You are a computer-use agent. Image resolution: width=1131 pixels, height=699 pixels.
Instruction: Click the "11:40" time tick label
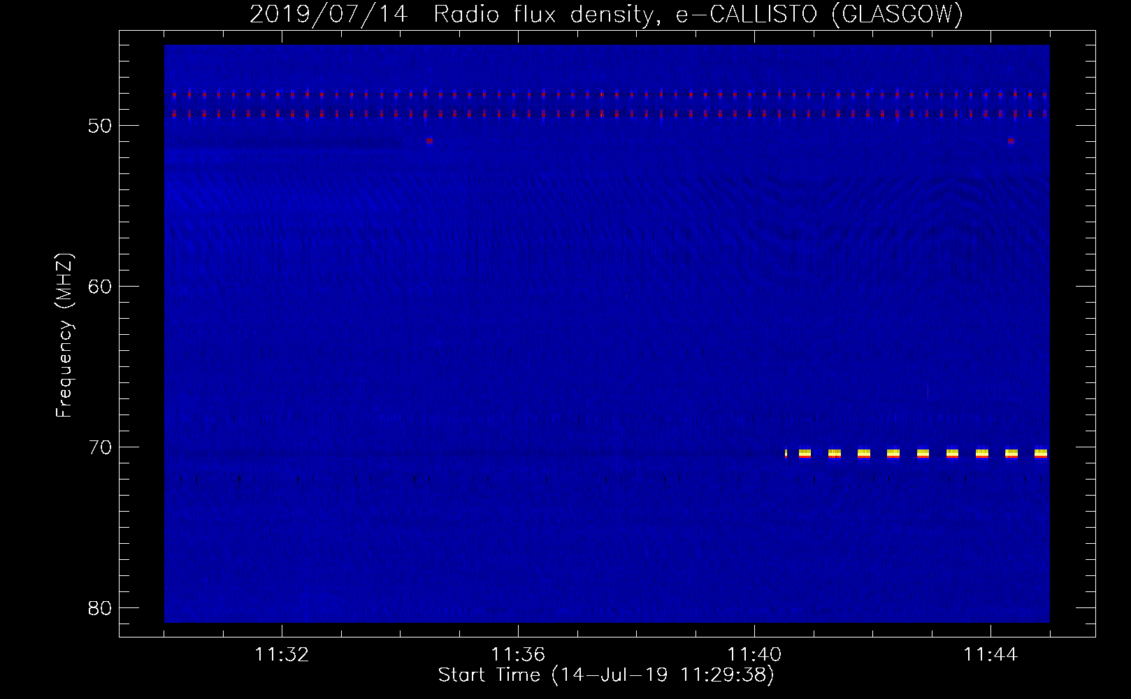pos(754,655)
